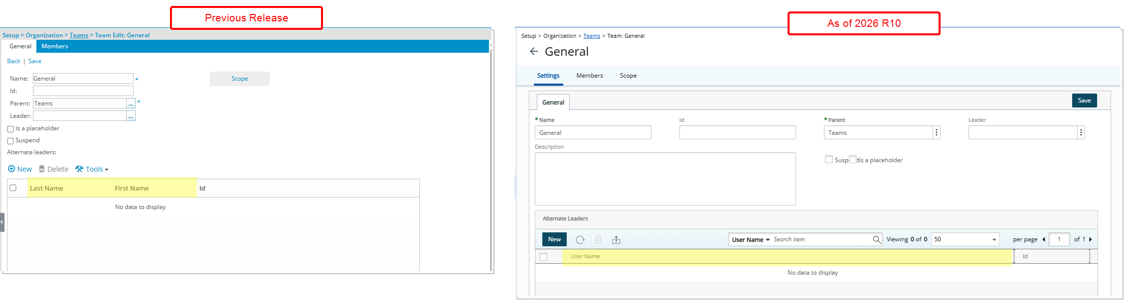The image size is (1129, 305).
Task: Click the Id field in new release
Action: click(x=737, y=132)
